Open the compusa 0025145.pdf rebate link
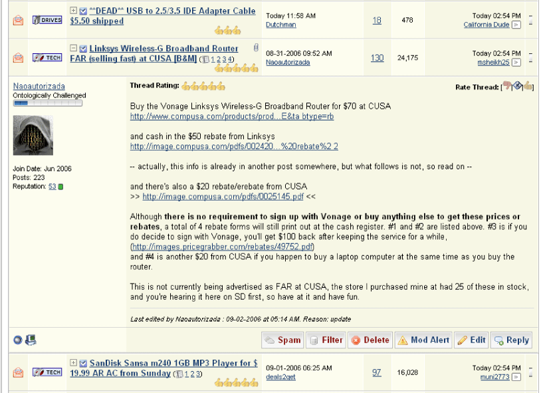Screen dimensions: 545x393 (223, 197)
